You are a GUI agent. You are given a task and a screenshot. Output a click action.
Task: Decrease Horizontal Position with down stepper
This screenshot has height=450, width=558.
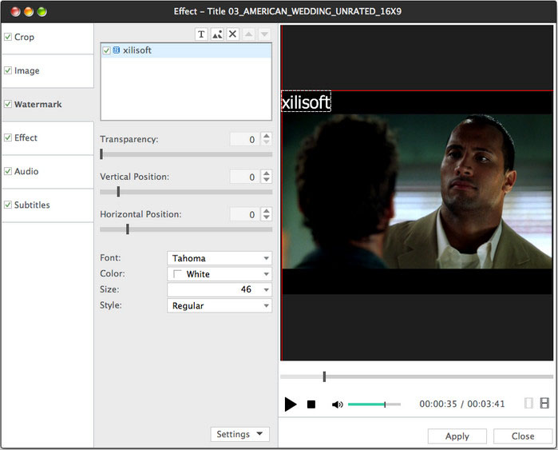pyautogui.click(x=267, y=217)
